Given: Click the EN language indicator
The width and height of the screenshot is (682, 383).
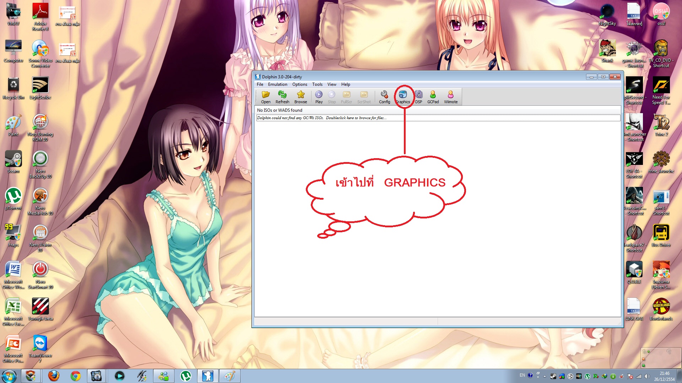Looking at the screenshot, I should point(522,375).
